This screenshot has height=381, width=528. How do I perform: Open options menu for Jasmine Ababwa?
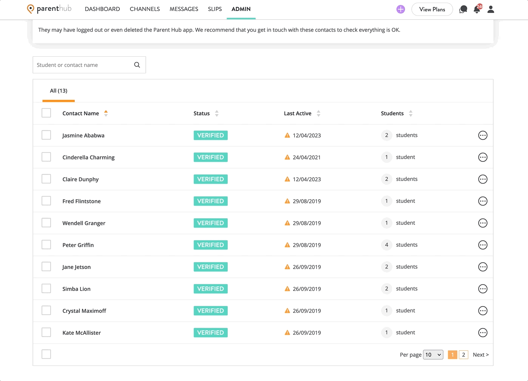[483, 135]
